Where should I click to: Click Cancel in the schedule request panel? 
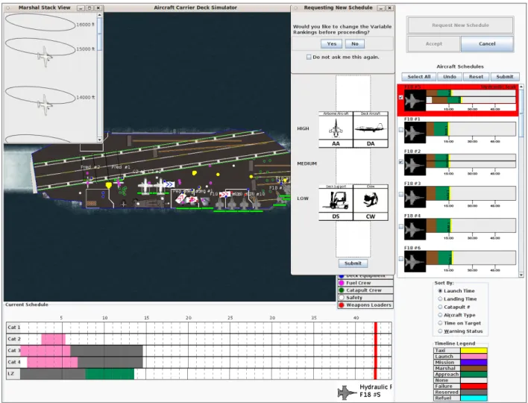pyautogui.click(x=487, y=44)
